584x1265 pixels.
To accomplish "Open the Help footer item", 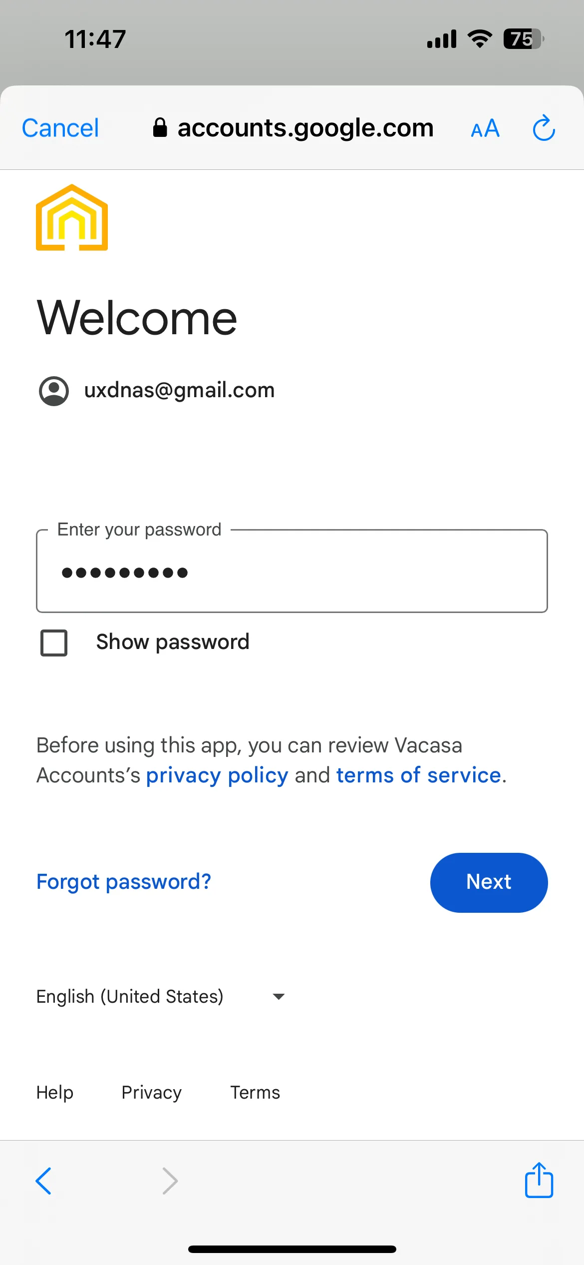I will (x=55, y=1093).
